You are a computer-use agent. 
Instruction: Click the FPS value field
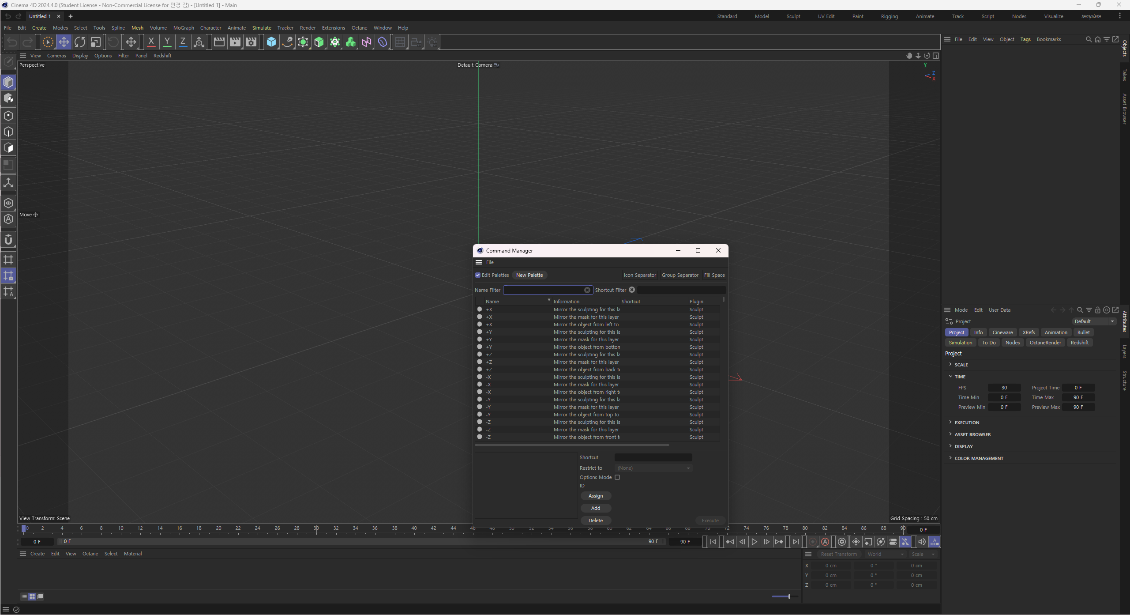coord(1004,388)
